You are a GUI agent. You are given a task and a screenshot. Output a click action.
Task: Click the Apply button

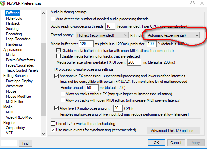click(x=196, y=143)
